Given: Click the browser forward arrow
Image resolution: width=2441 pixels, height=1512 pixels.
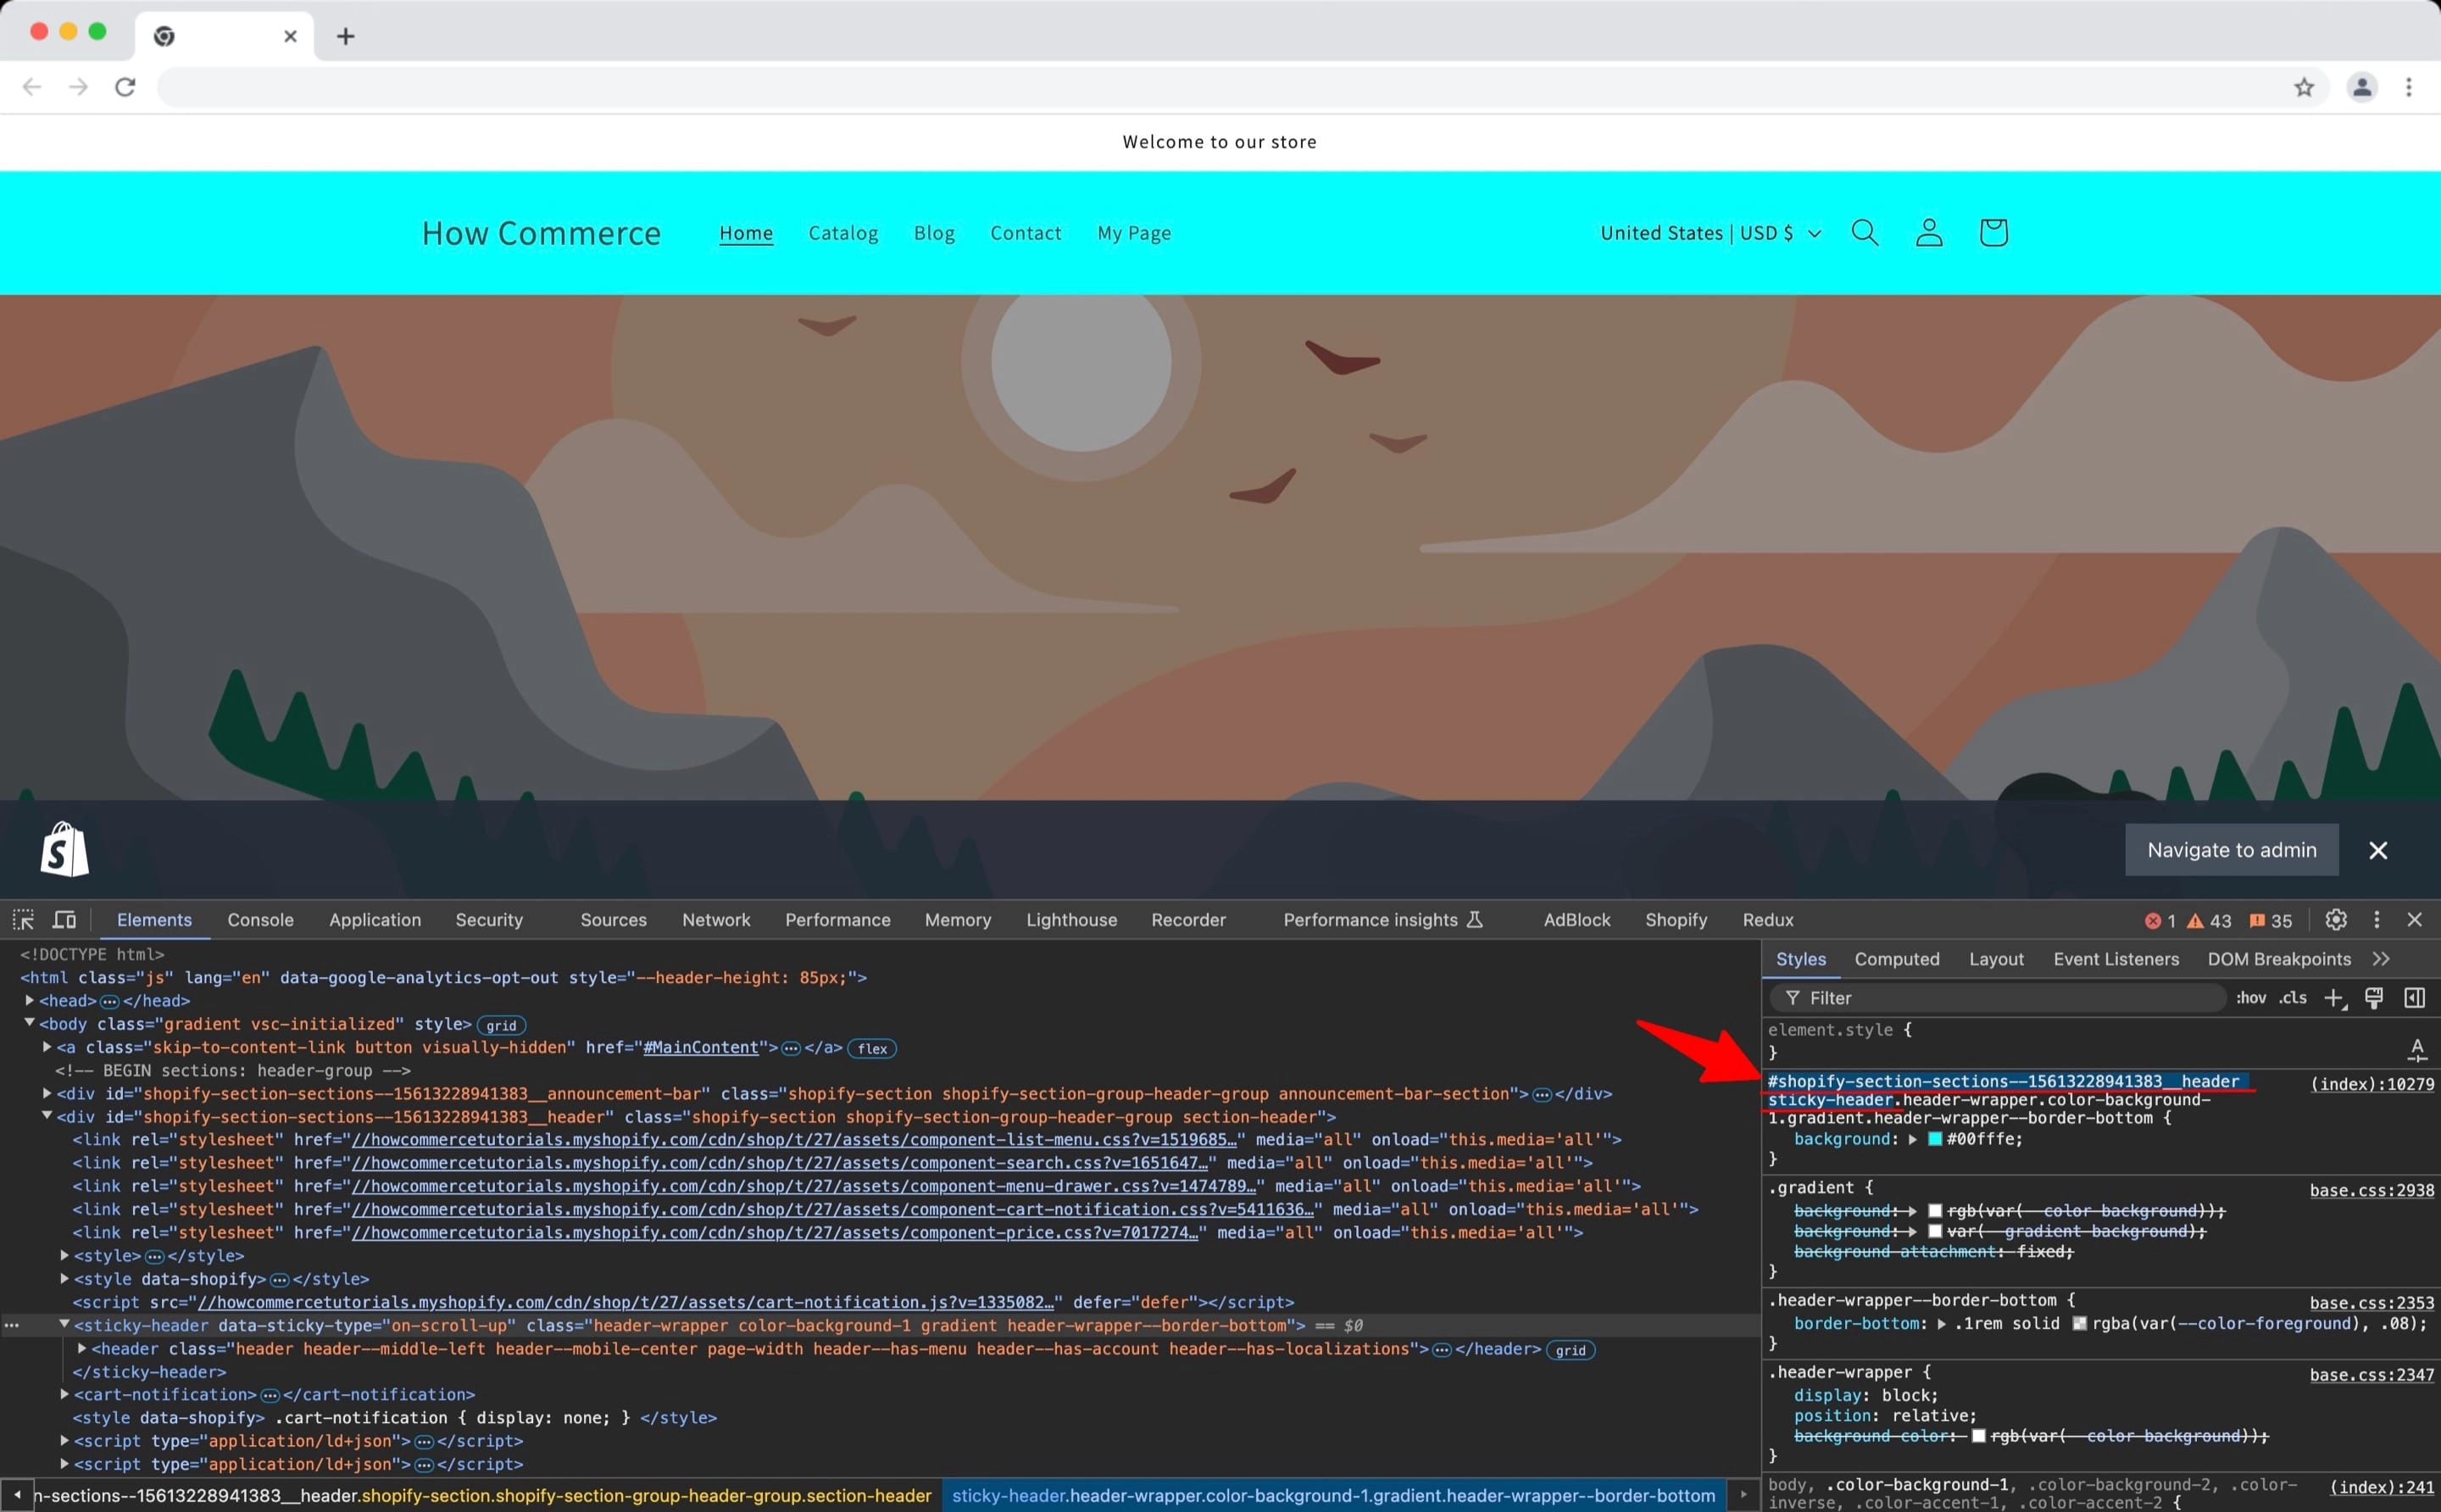Looking at the screenshot, I should point(78,87).
